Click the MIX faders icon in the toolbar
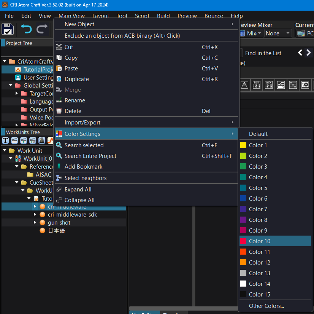The height and width of the screenshot is (314, 314). click(x=269, y=85)
